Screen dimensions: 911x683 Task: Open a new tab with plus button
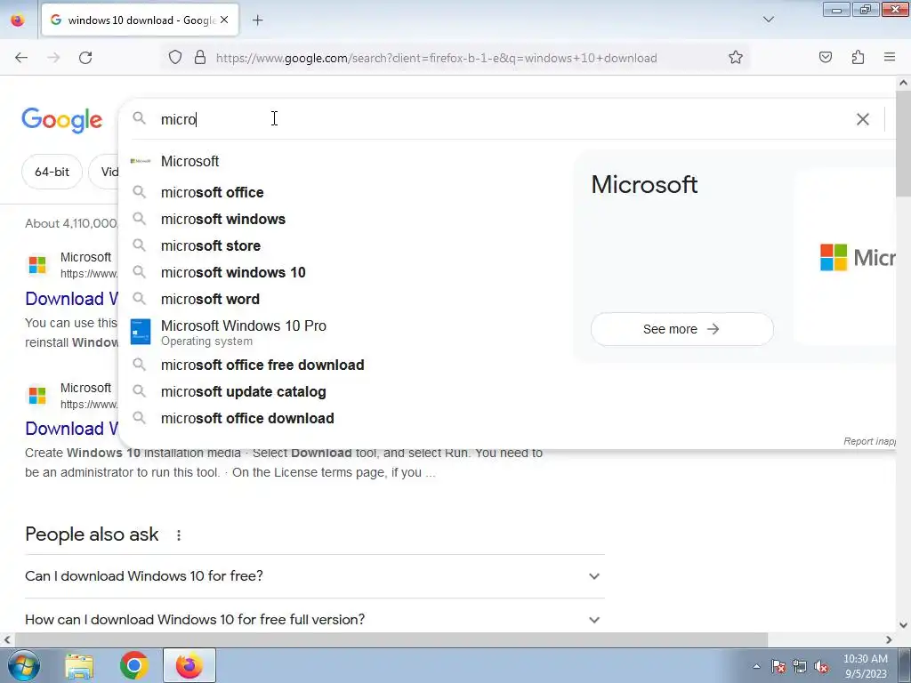[257, 20]
